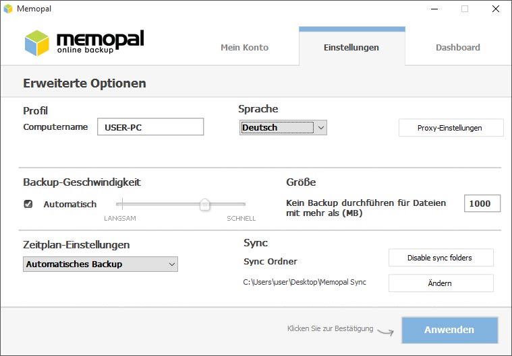This screenshot has width=512, height=356.
Task: Click the Deutsch dropdown arrow
Action: 321,128
